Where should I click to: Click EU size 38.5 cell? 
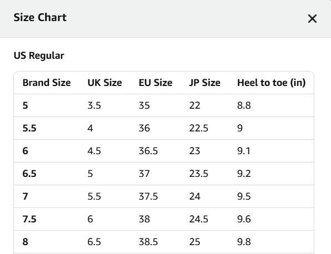[x=148, y=242]
